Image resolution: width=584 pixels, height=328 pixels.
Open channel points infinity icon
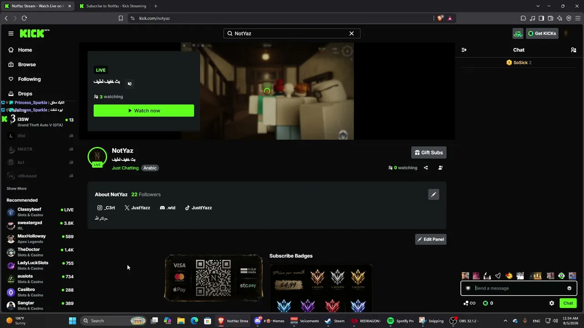click(469, 303)
